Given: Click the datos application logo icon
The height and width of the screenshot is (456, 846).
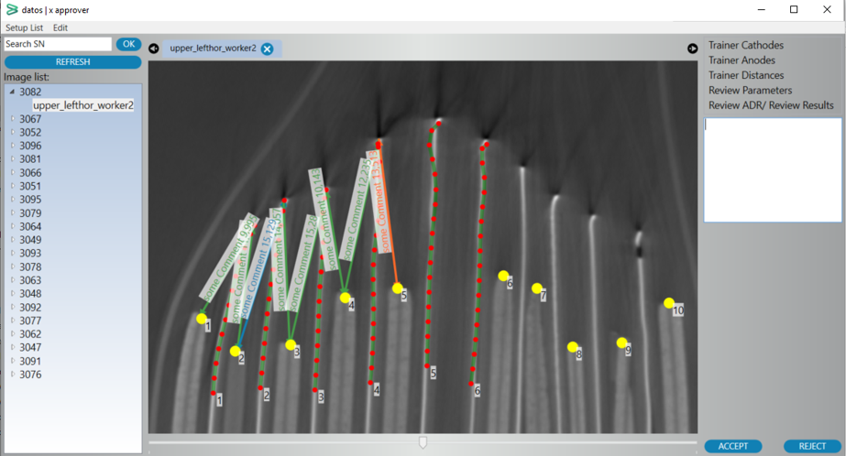Looking at the screenshot, I should (11, 9).
